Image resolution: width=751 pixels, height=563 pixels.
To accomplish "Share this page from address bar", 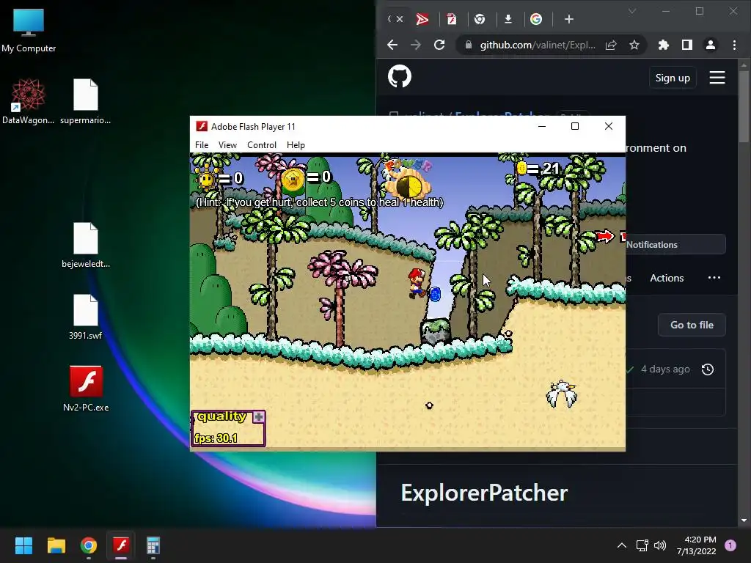I will point(611,45).
